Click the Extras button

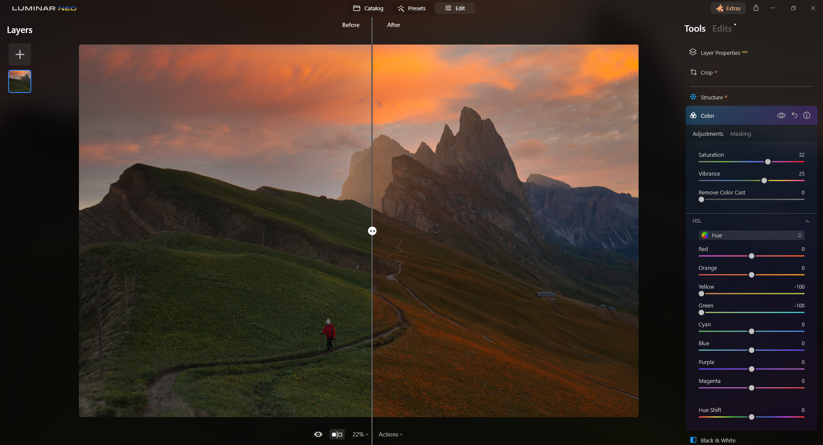(x=728, y=8)
